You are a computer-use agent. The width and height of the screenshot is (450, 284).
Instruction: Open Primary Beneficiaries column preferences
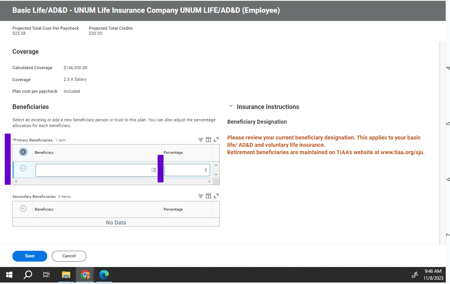click(x=208, y=139)
